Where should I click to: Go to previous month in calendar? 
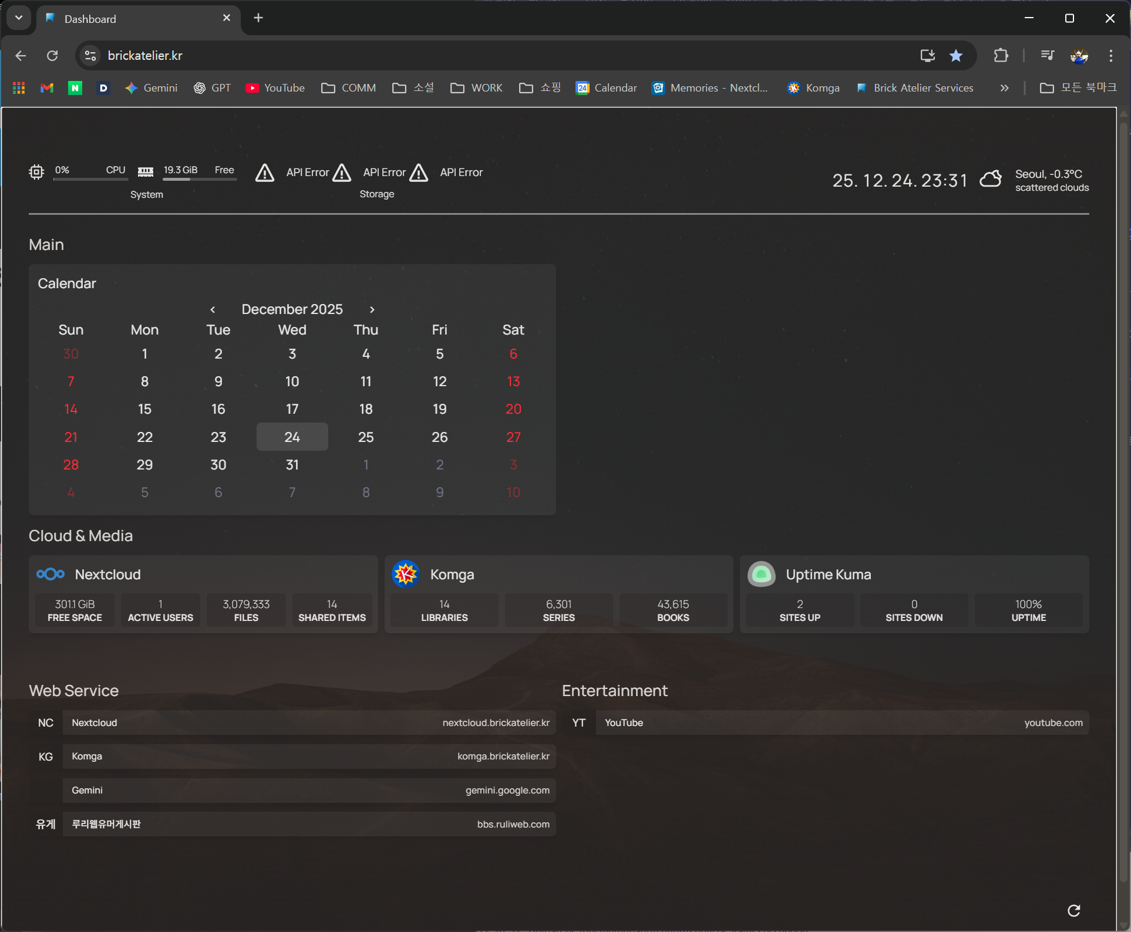213,309
